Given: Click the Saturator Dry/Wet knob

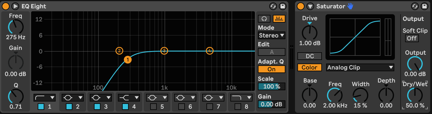Looking at the screenshot, I should coord(415,95).
